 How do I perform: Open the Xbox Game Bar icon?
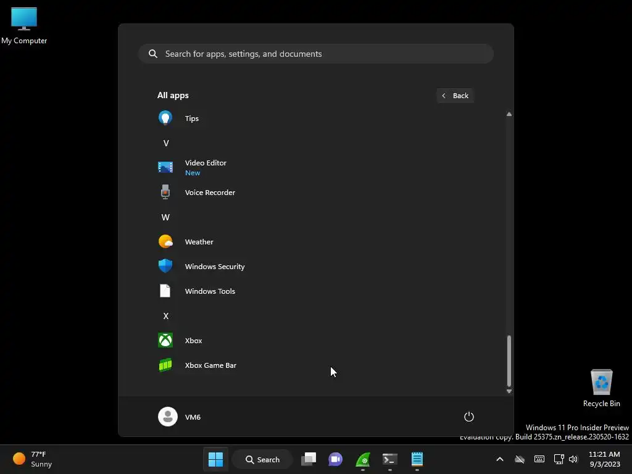tap(165, 365)
